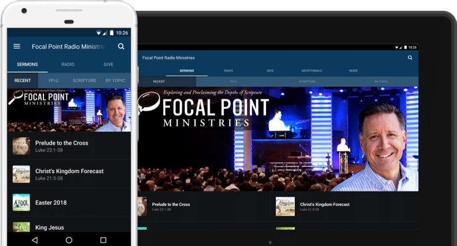Switch to the RADIO tab on the tablet
The width and height of the screenshot is (457, 246).
[229, 71]
